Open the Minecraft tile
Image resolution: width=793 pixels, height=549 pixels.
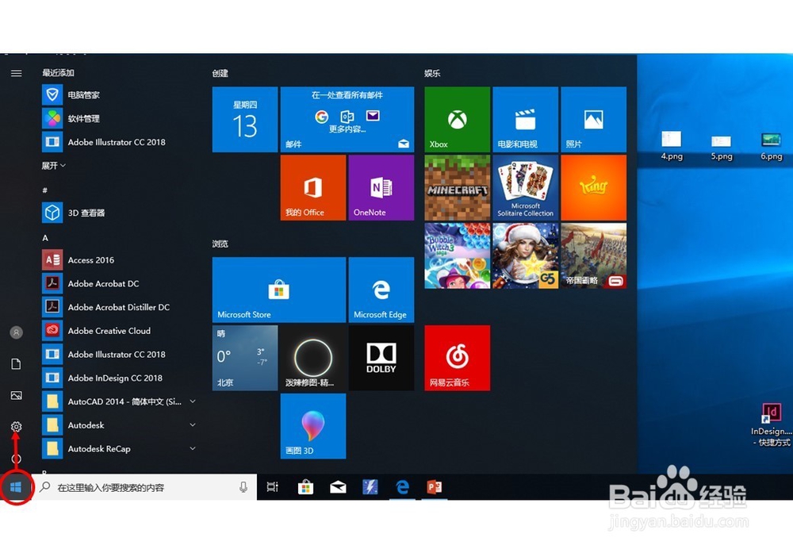click(x=458, y=188)
